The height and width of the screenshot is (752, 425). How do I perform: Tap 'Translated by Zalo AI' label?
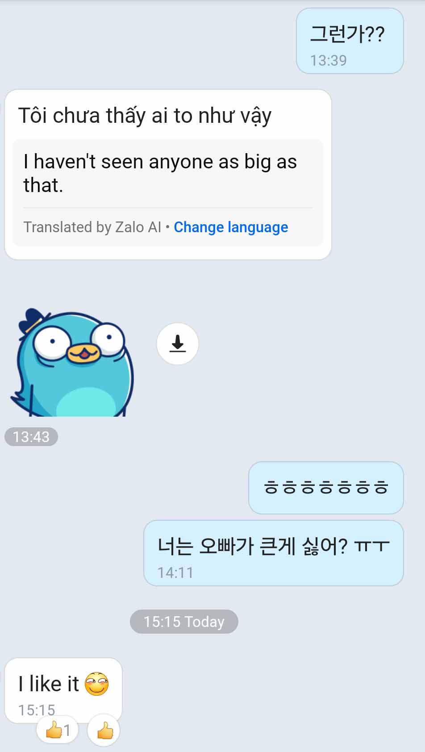pyautogui.click(x=92, y=227)
